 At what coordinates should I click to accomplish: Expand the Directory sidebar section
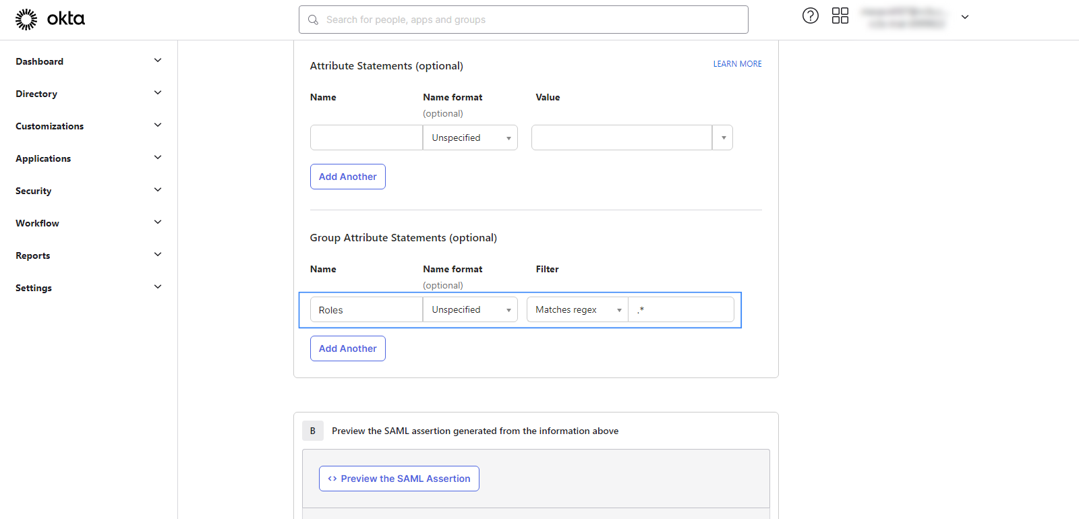(x=157, y=93)
